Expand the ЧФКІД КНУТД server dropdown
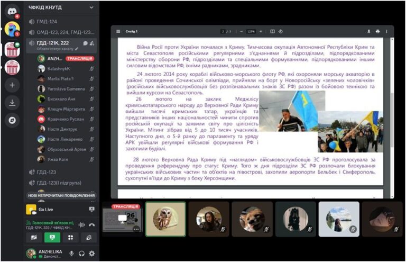Viewport: 406px width, 262px height. [91, 7]
